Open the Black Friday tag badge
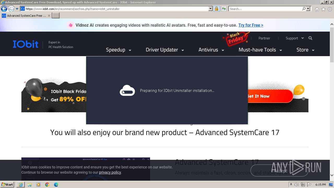The height and width of the screenshot is (188, 334). (236, 38)
